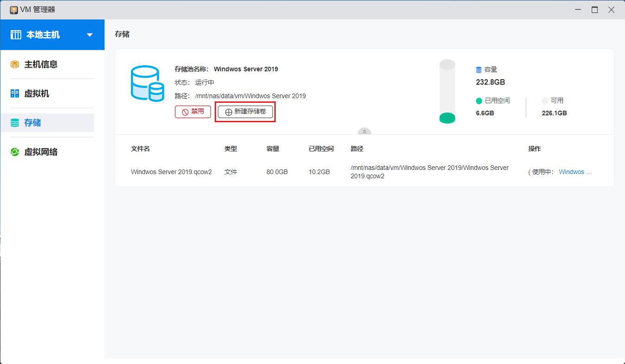Click the 文件名 column header
The image size is (625, 364).
[140, 149]
